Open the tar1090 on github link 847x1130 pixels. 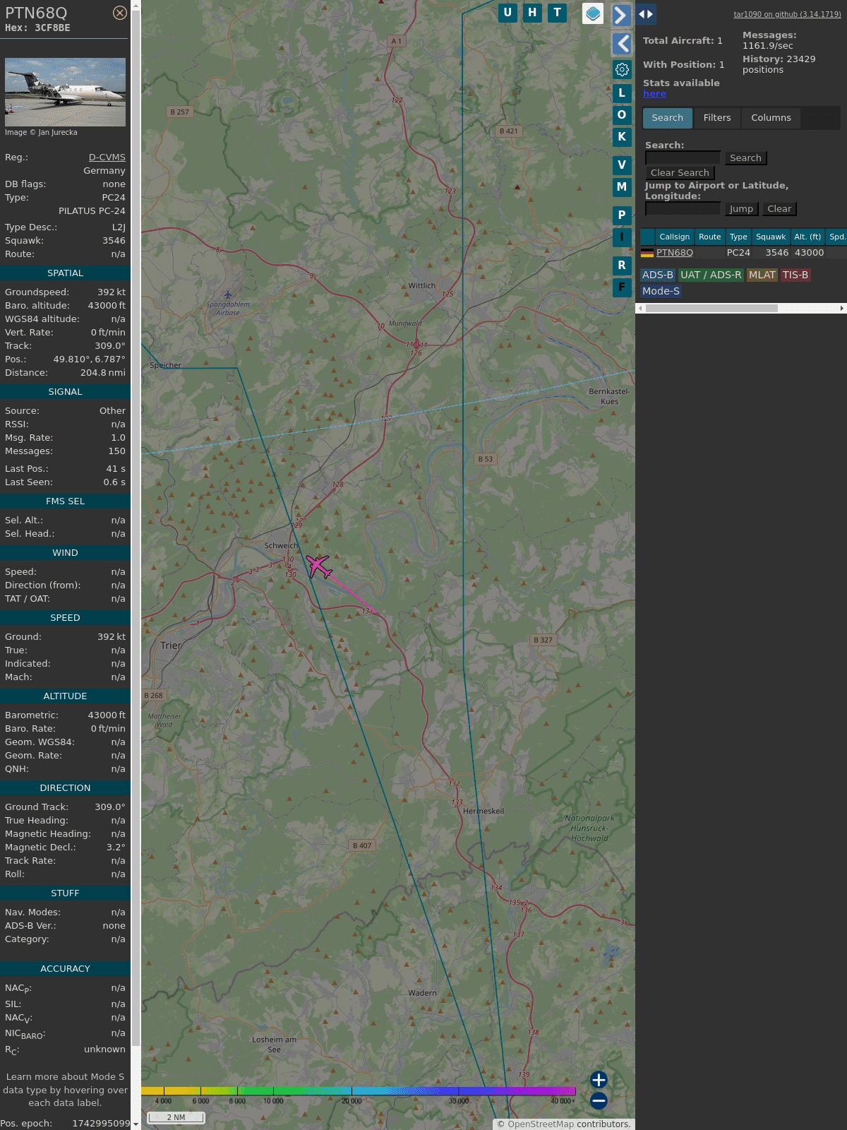(x=787, y=14)
